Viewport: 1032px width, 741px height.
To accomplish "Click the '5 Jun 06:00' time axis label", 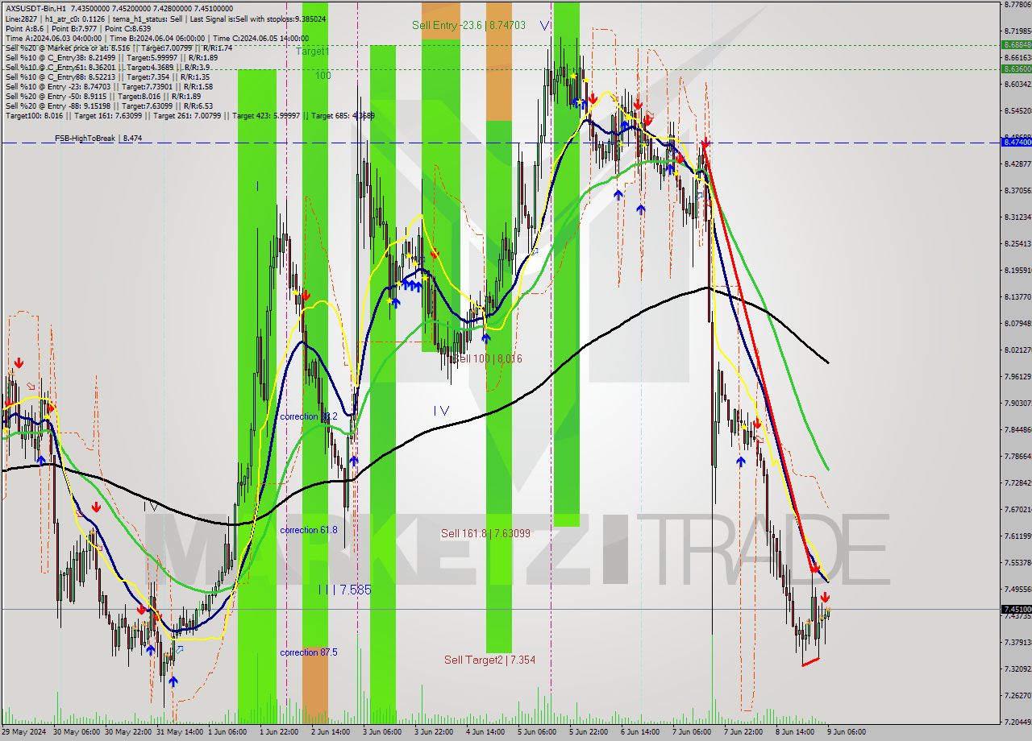I will tap(537, 732).
